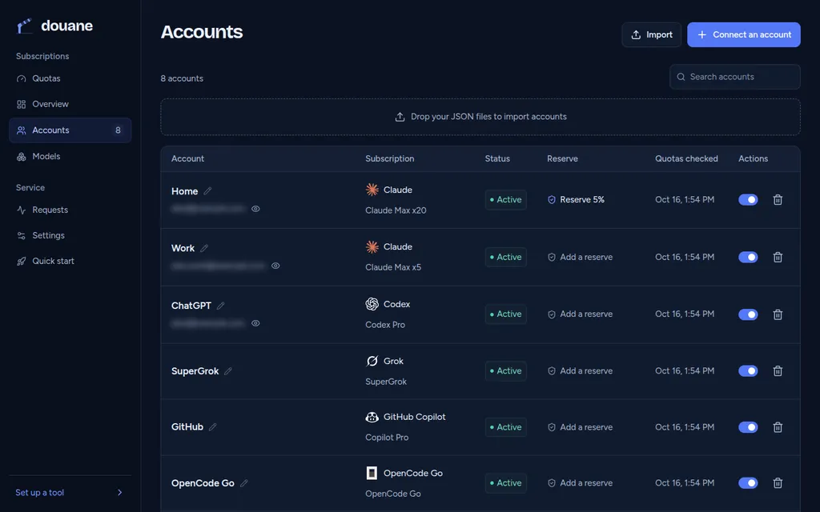Disable the SuperGrok account switch
Image resolution: width=820 pixels, height=512 pixels.
click(748, 371)
